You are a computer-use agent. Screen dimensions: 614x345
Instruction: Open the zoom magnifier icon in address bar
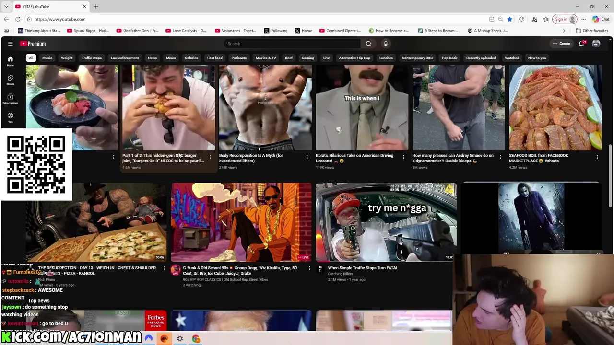[500, 19]
